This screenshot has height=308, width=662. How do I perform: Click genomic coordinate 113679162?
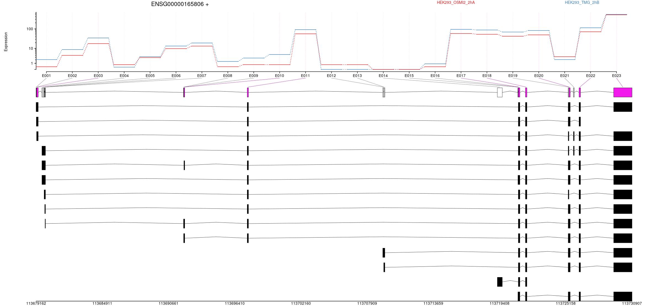tap(36, 303)
